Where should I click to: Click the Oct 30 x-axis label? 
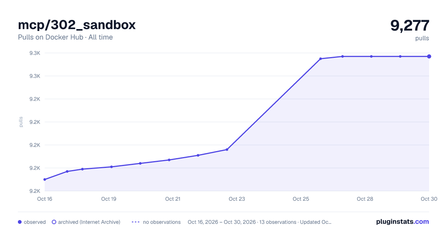coord(429,199)
